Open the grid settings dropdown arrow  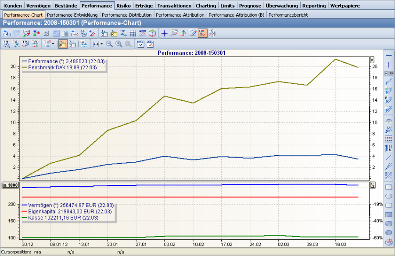53,44
